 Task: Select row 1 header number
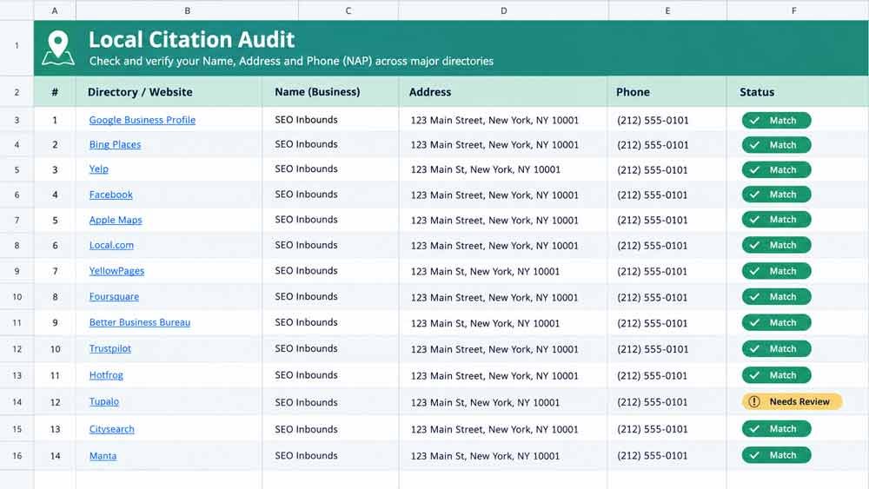point(17,46)
